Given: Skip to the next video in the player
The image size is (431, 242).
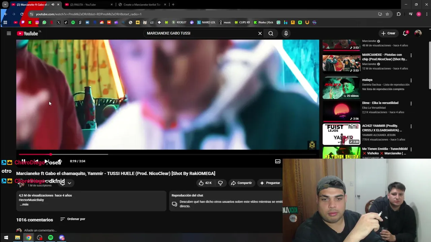Looking at the screenshot, I should pyautogui.click(x=46, y=161).
